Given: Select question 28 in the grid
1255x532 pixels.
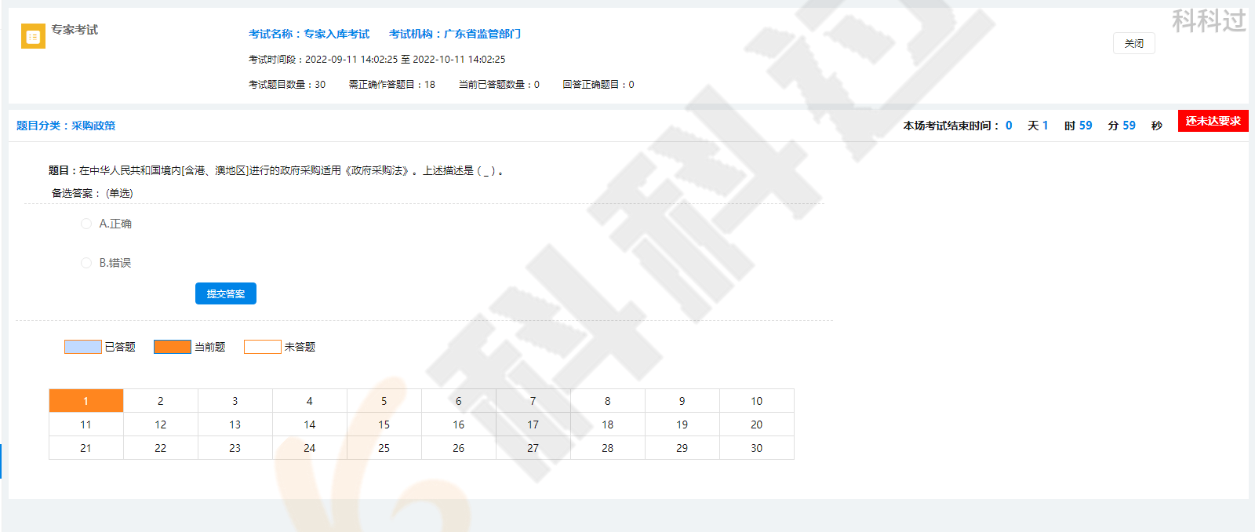Looking at the screenshot, I should (608, 448).
